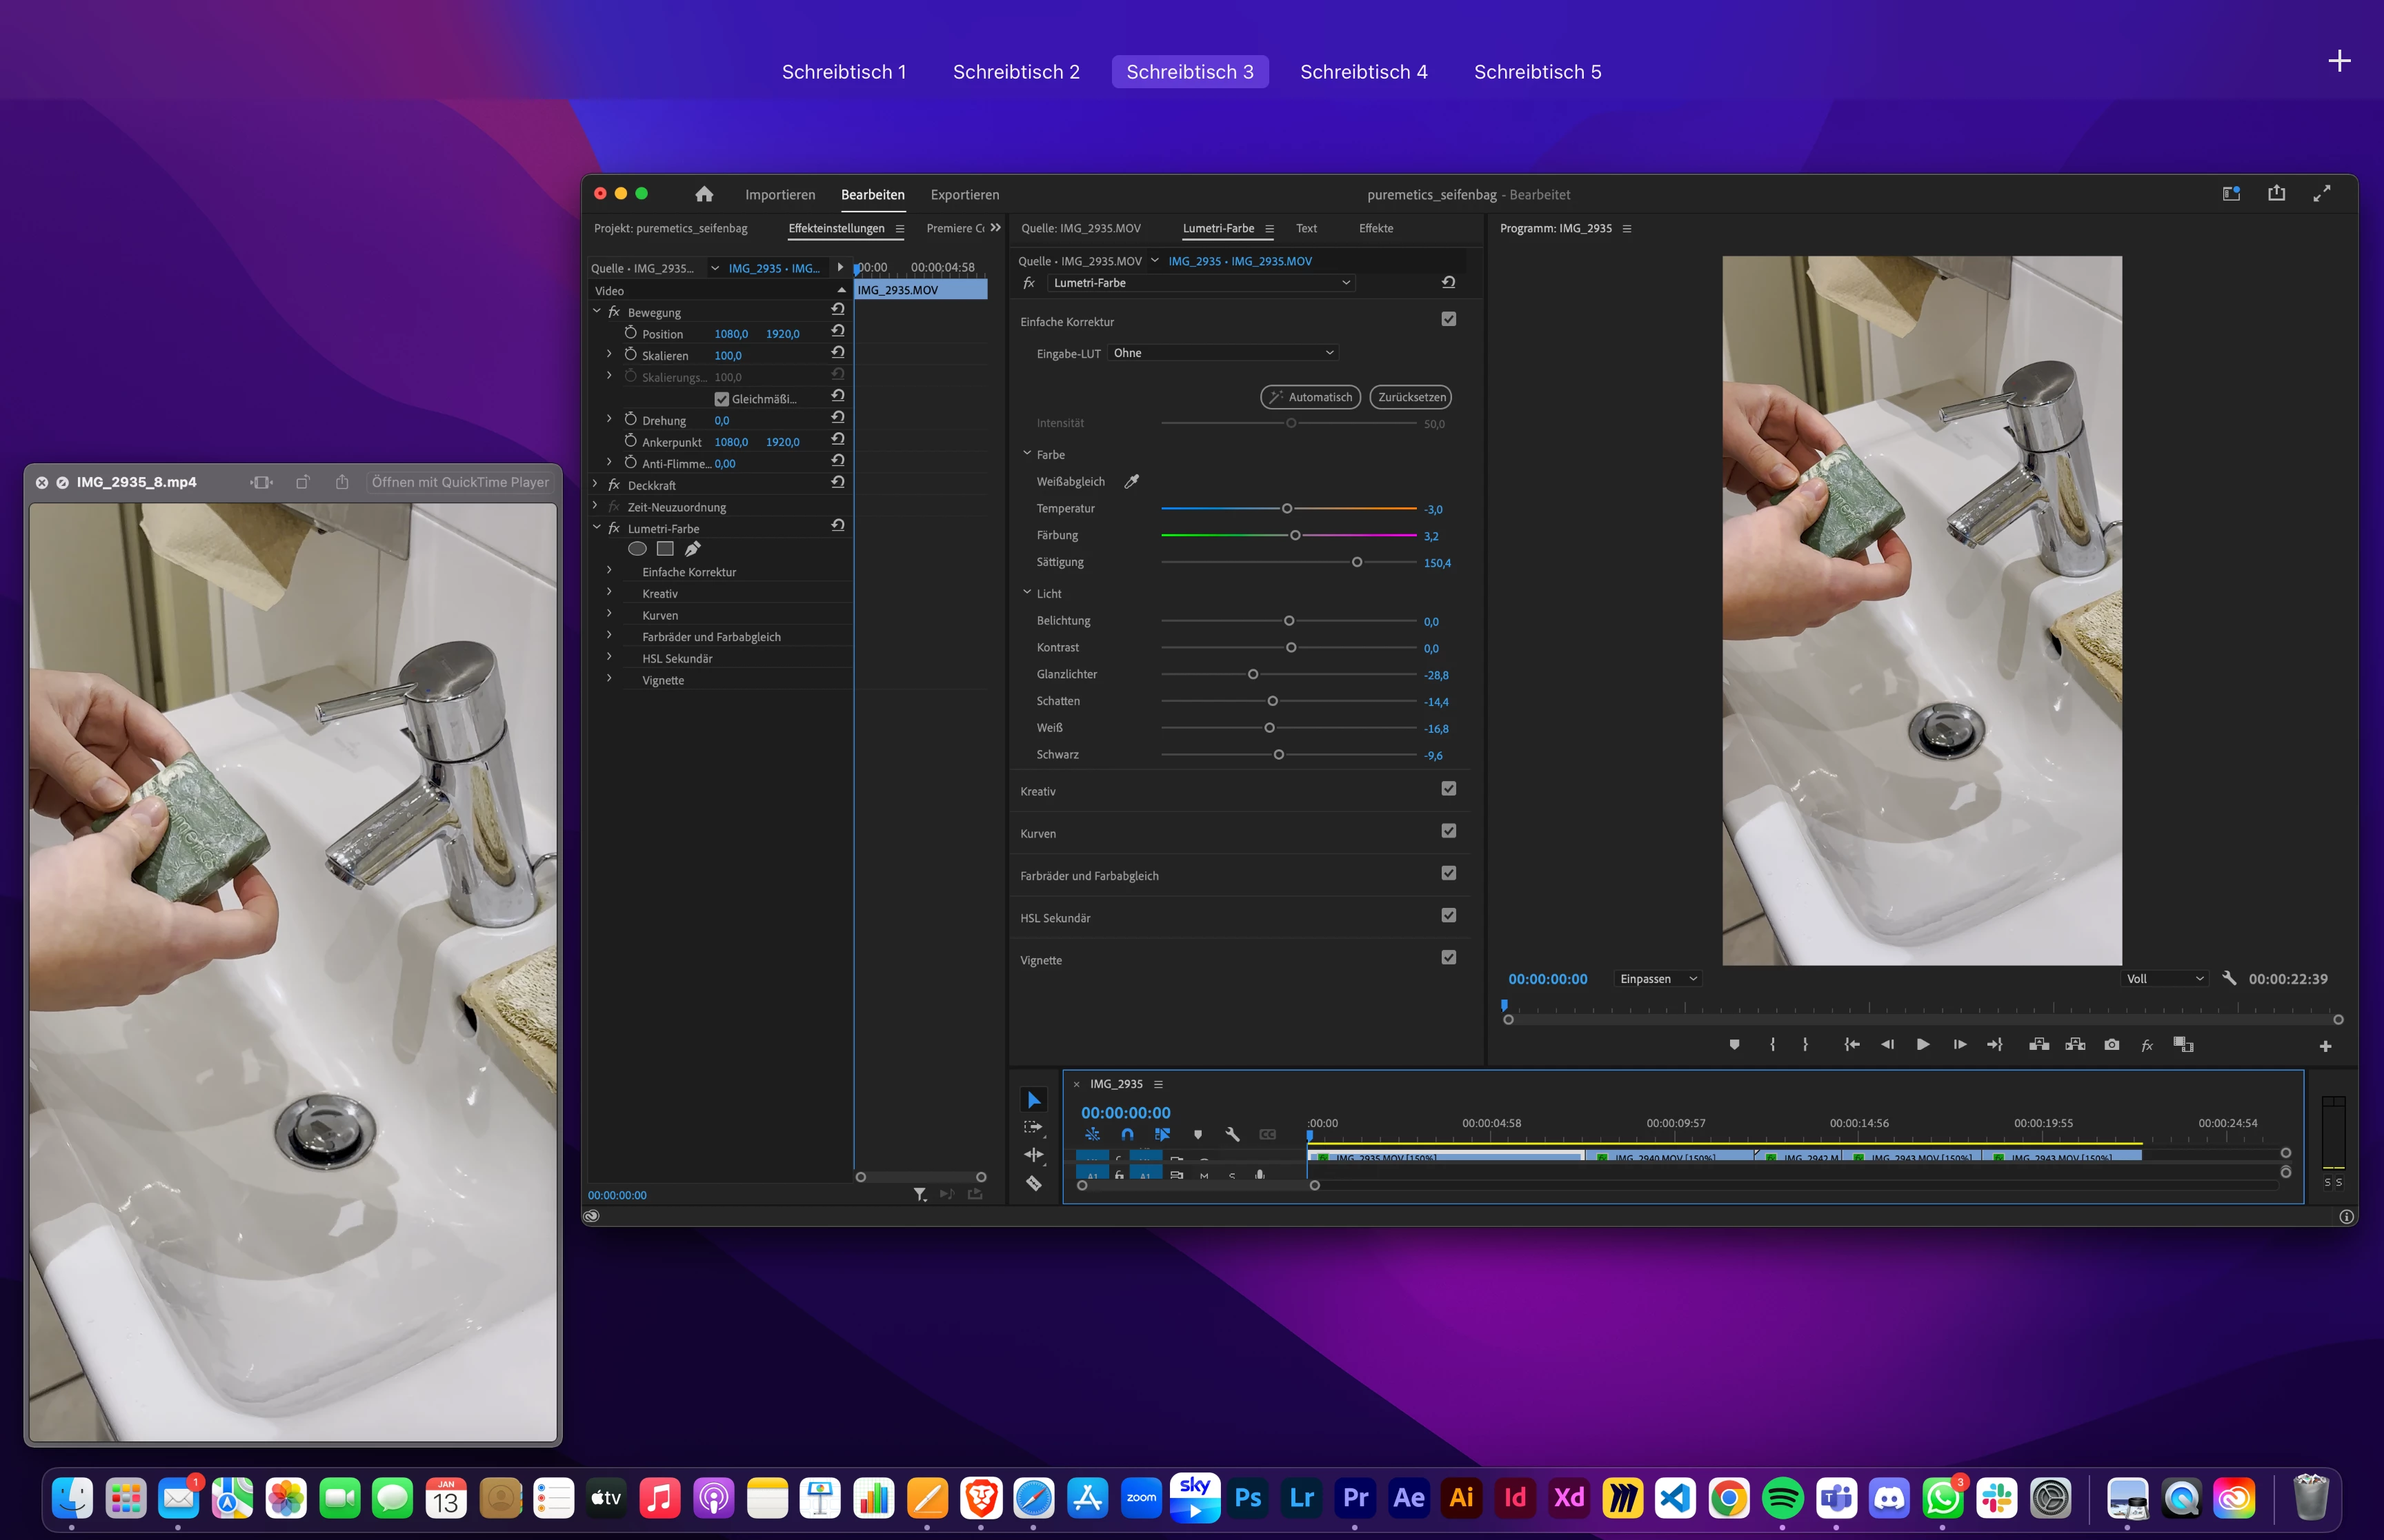Toggle the Vignette section checkbox

tap(1448, 958)
